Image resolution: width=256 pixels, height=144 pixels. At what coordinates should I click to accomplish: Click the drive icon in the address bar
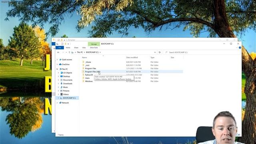point(73,52)
